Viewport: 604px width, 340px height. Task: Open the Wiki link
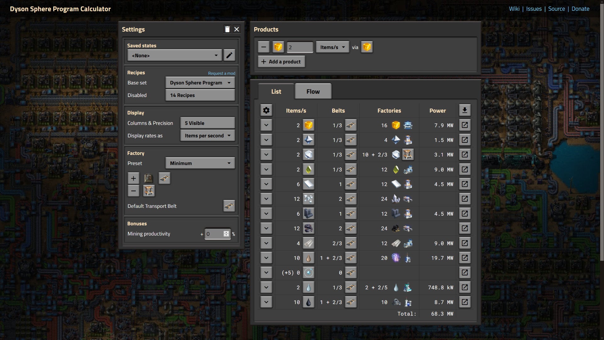(514, 9)
